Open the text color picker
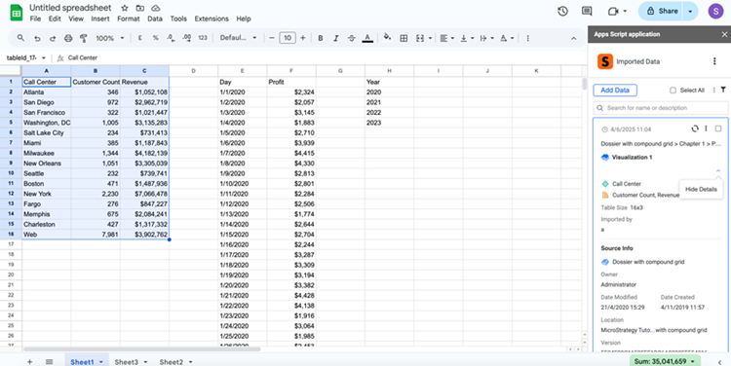731x366 pixels. coord(367,38)
